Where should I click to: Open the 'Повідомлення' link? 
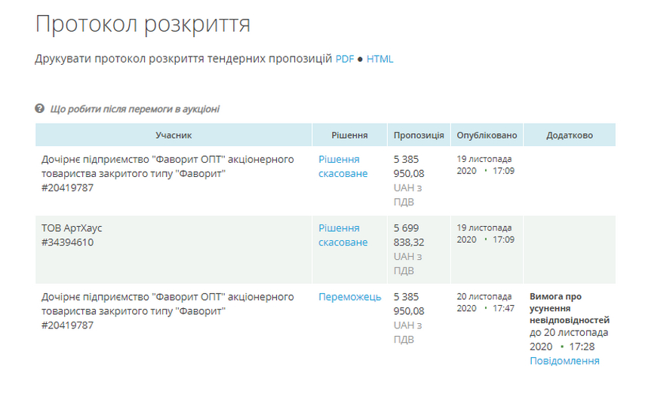click(564, 361)
